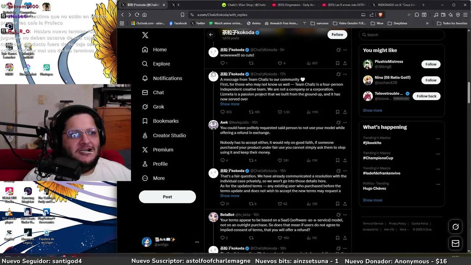Viewport: 471px width, 265px height.
Task: Like the "A message from Team Chaliz" post
Action: coord(284,112)
